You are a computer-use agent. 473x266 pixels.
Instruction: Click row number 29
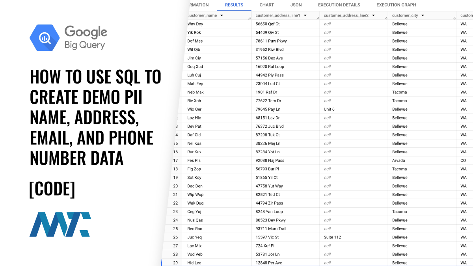coord(175,263)
